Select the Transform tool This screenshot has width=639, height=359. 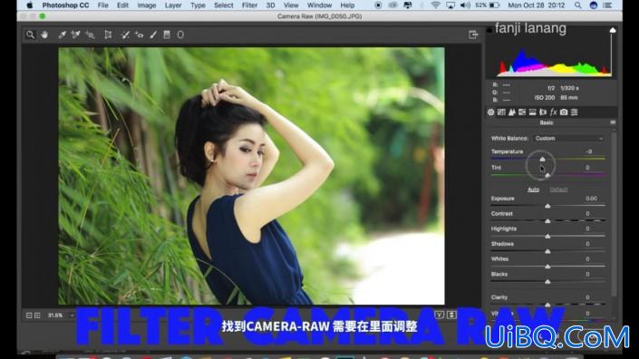[108, 35]
